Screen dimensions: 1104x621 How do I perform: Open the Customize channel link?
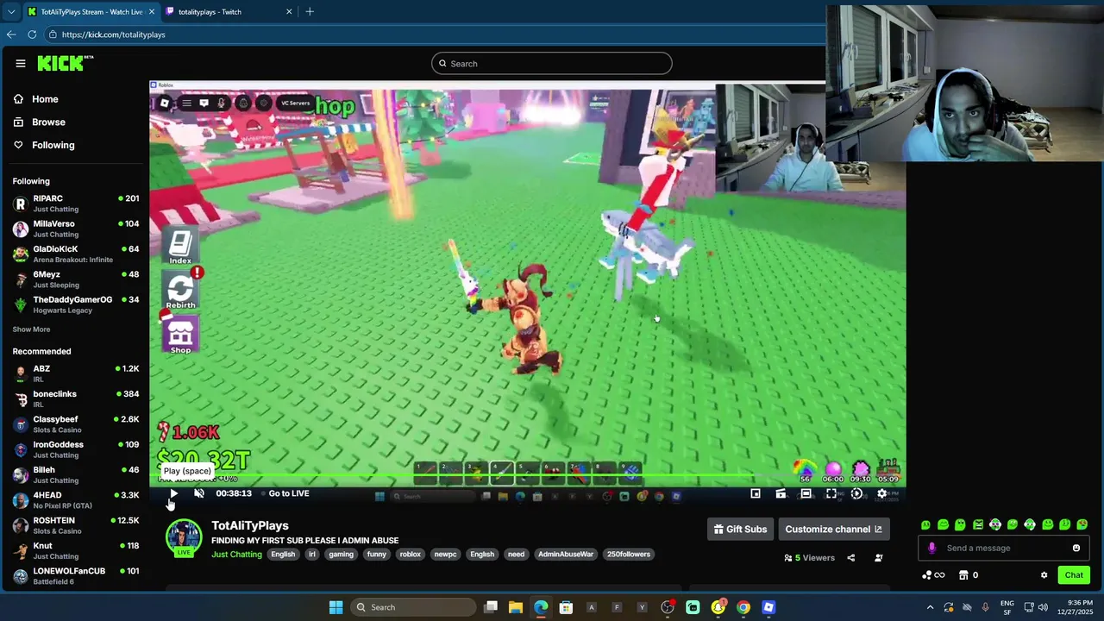[833, 529]
